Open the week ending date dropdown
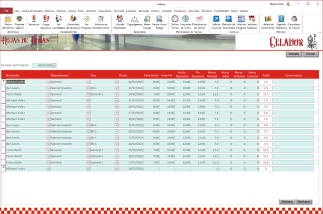This screenshot has width=323, height=214. 54,65
